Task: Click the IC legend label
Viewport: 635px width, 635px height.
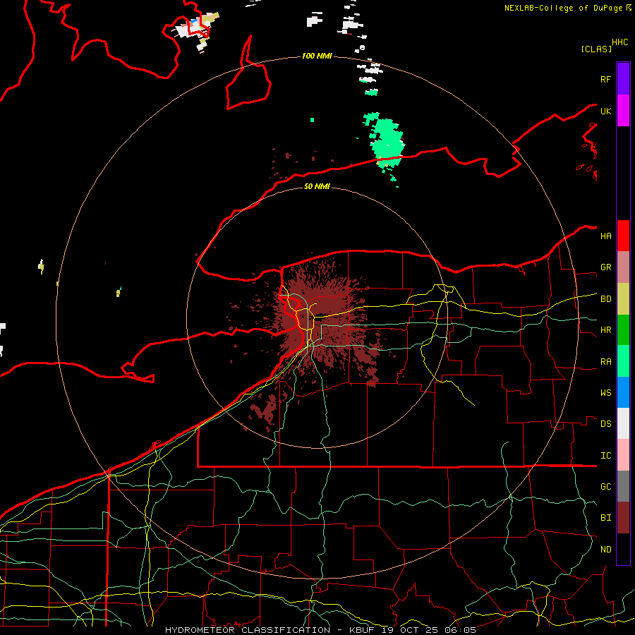Action: [x=605, y=456]
